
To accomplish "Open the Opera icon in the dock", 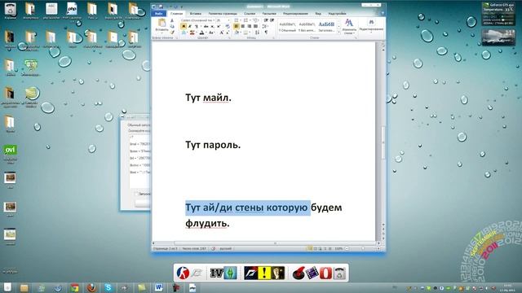I will [x=325, y=273].
